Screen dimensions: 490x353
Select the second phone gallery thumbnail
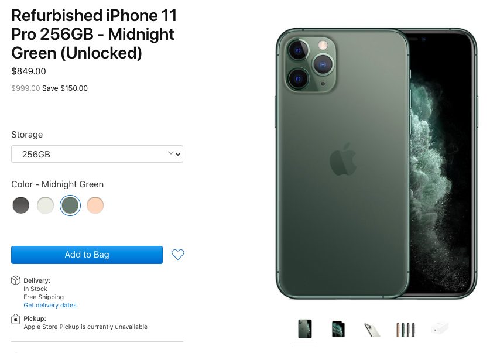click(338, 329)
